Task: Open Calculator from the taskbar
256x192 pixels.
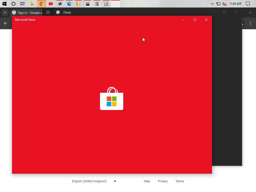Action: [x=97, y=4]
